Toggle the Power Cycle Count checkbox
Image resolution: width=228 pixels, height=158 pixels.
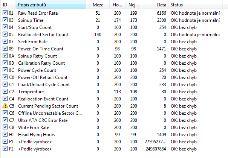tap(5, 70)
